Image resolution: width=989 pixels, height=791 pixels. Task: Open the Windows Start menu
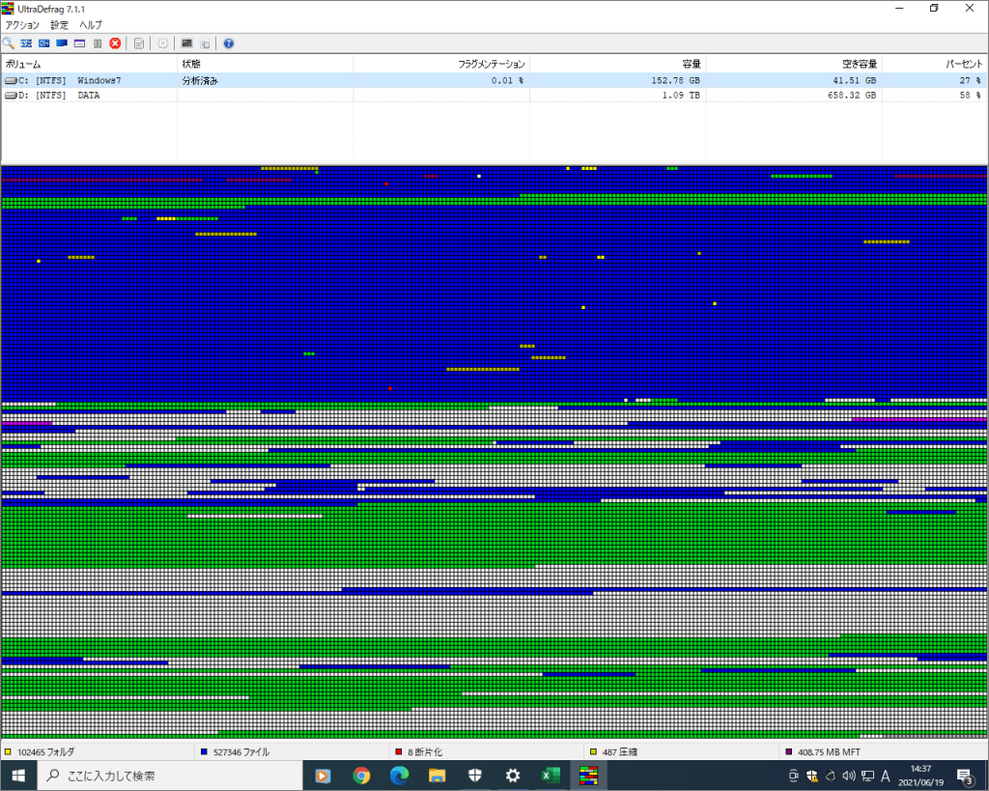18,776
